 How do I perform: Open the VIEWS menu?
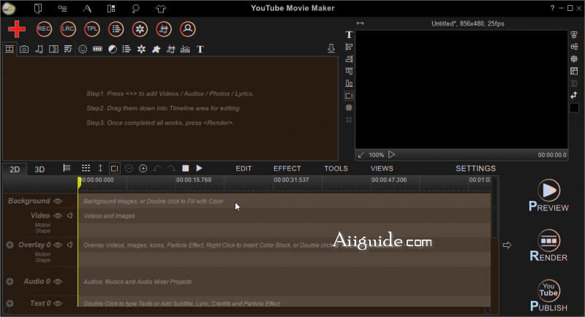click(x=382, y=169)
